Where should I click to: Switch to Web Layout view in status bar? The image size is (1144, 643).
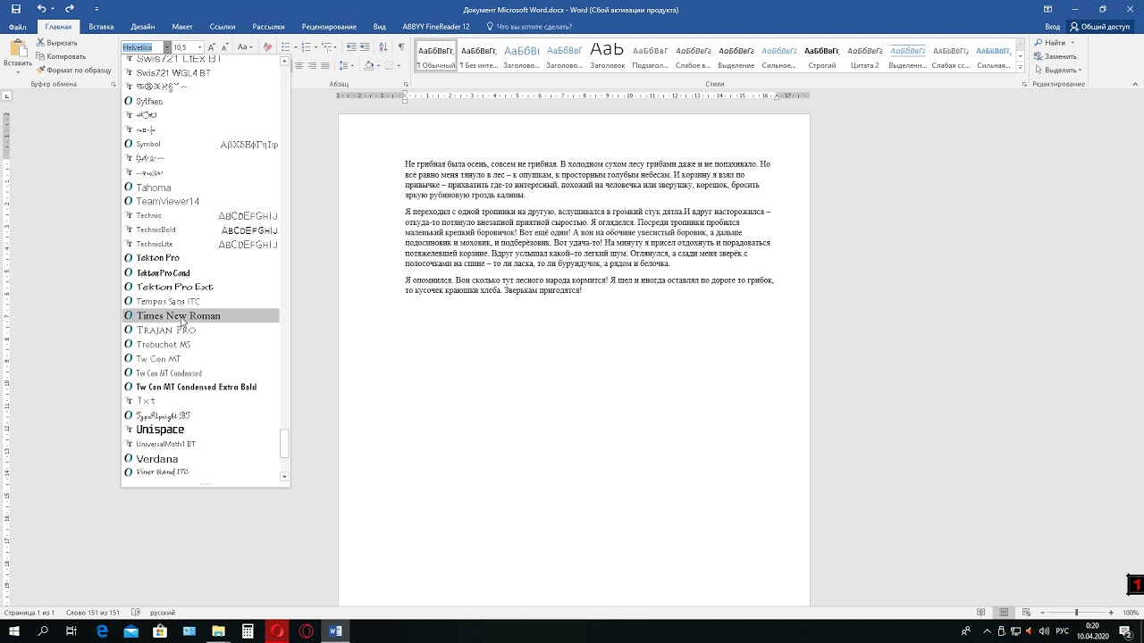click(x=1025, y=613)
